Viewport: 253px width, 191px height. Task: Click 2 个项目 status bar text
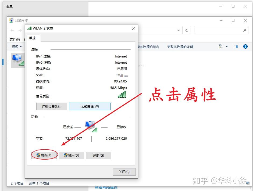pyautogui.click(x=17, y=183)
